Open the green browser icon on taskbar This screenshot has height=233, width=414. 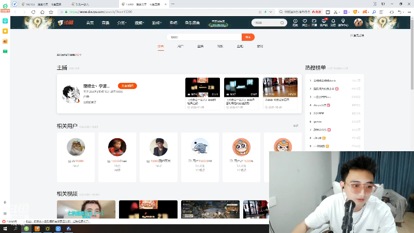(26, 229)
